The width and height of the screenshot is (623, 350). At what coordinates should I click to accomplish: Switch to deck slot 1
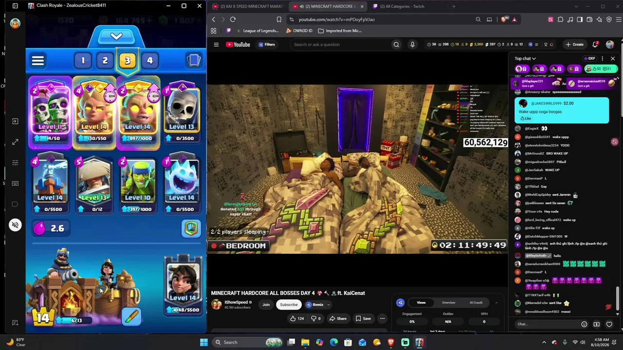(x=83, y=60)
